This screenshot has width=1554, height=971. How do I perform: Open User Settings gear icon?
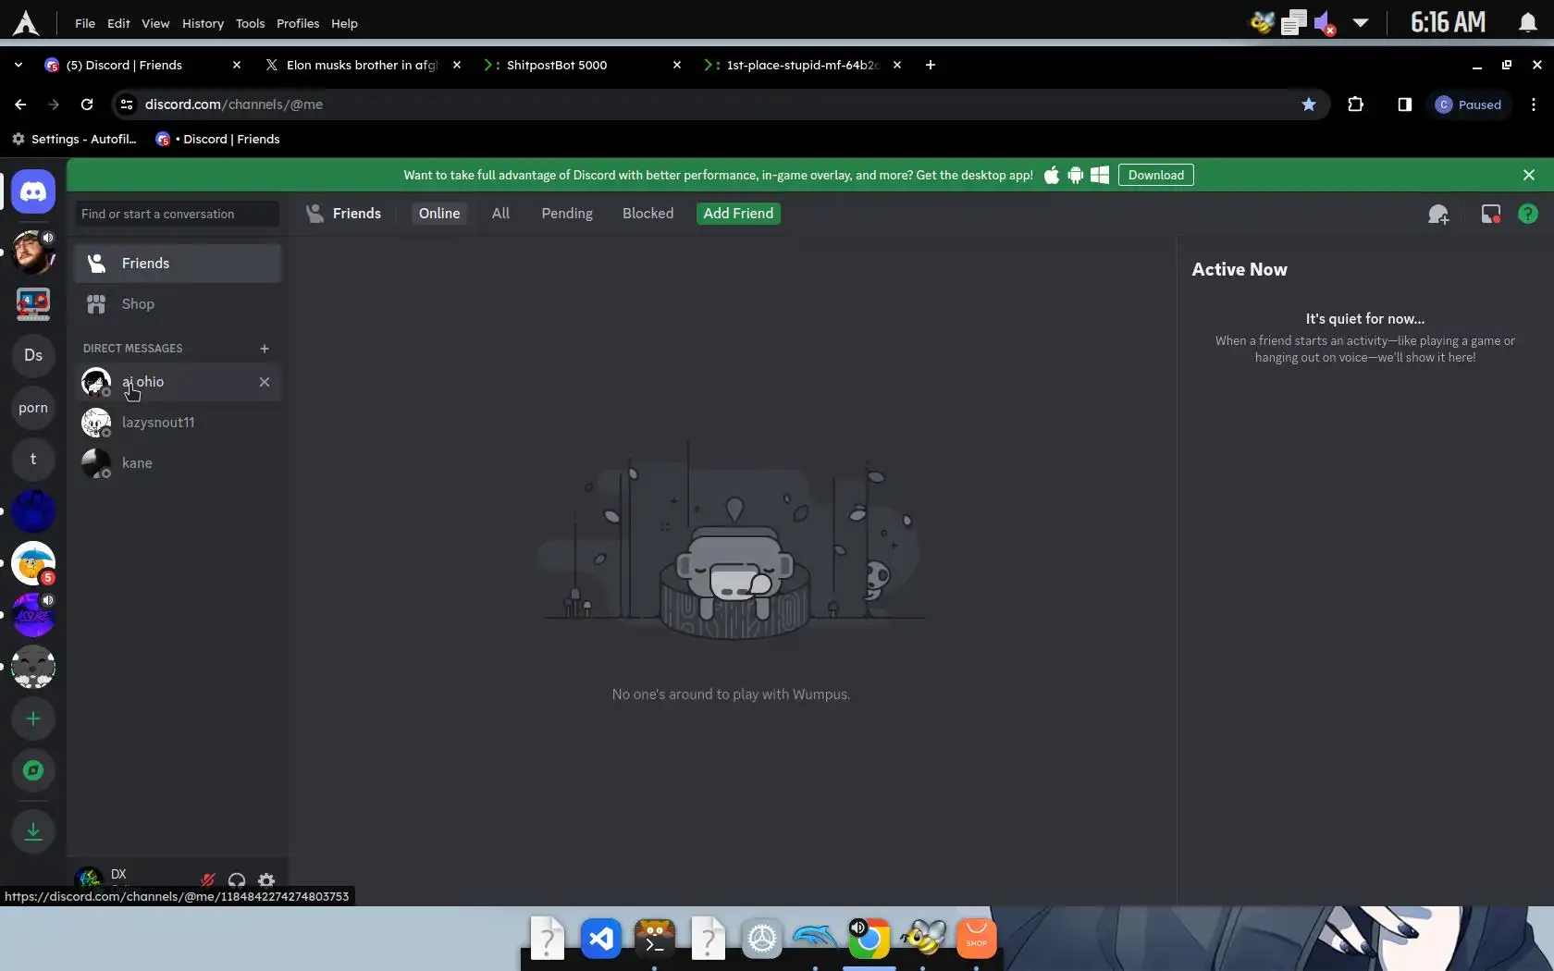(266, 880)
